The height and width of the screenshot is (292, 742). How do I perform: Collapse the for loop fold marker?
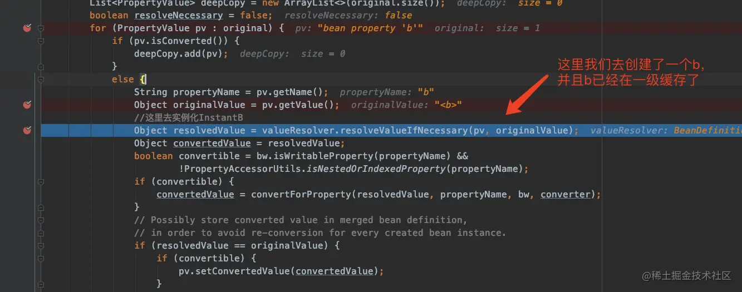pos(41,28)
